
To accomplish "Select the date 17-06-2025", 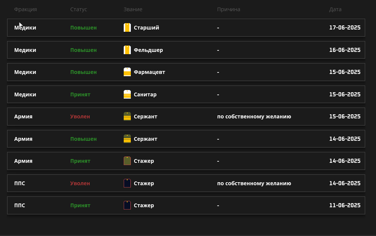I will pyautogui.click(x=345, y=28).
